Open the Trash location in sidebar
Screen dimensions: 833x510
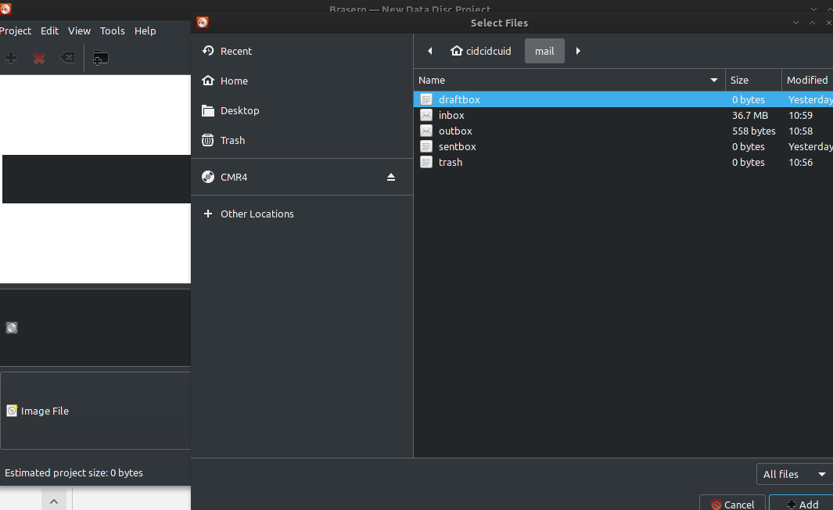pos(232,140)
